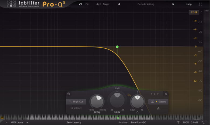210x125 pixels.
Task: Click the 100% output scale value
Action: (185, 123)
